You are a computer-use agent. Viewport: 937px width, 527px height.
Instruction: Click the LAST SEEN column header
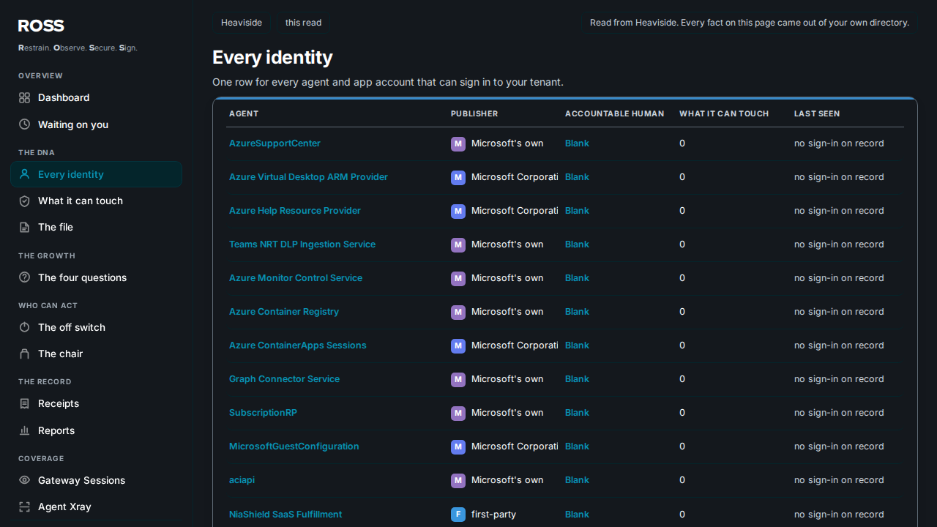tap(817, 113)
